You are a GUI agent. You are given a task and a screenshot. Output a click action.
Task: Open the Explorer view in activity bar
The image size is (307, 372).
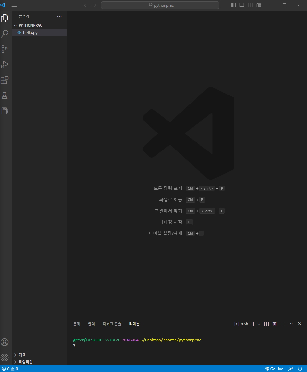coord(4,18)
